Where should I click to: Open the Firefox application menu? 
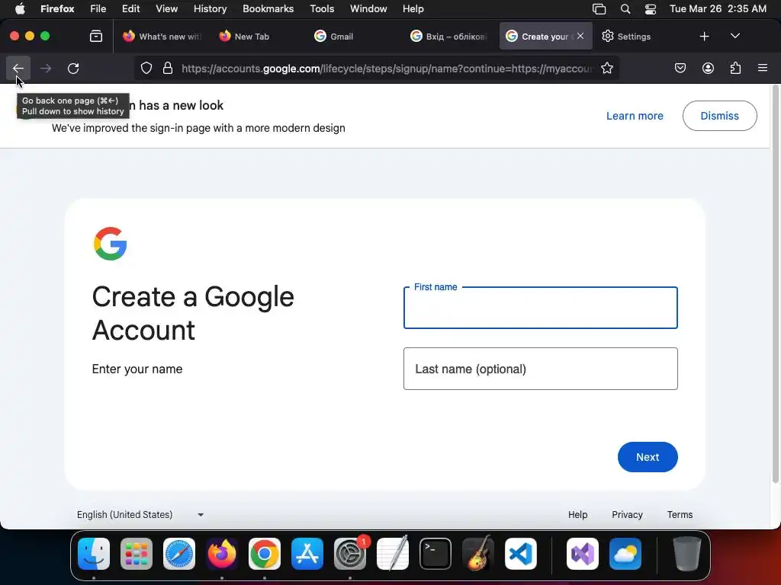(x=57, y=8)
